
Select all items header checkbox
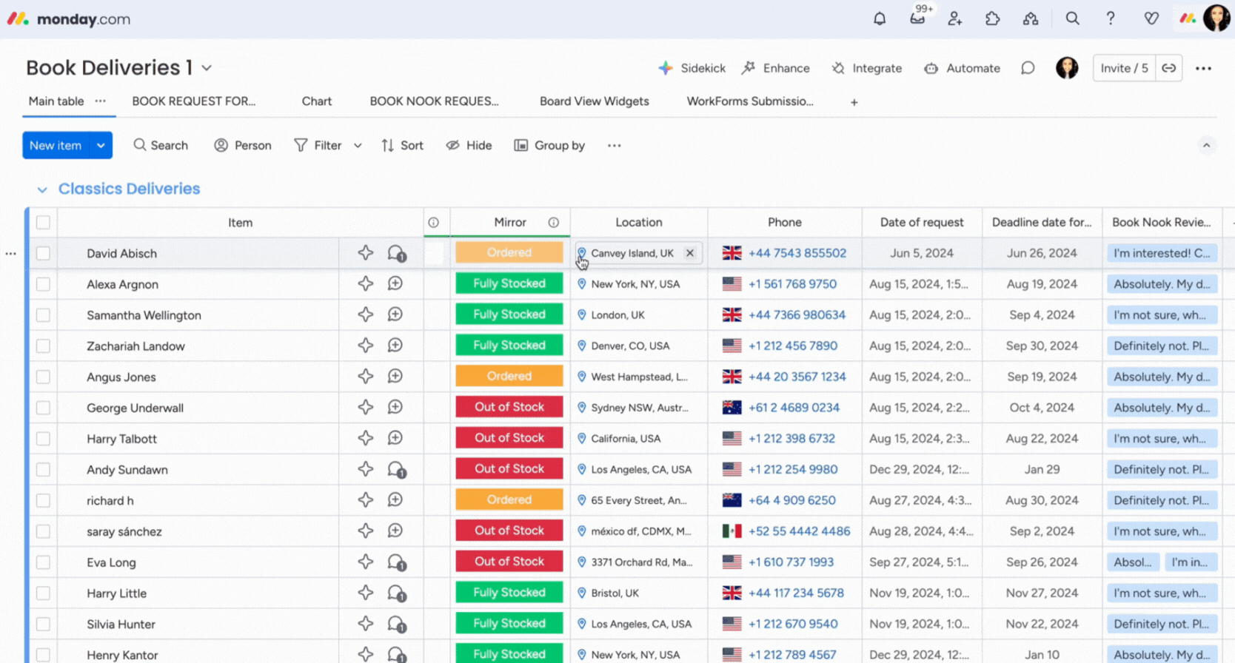43,223
